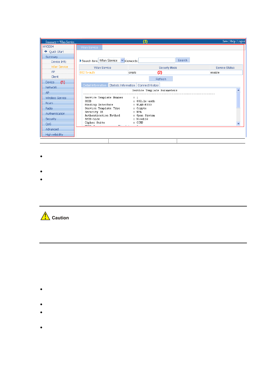Screen dimensions: 272x385
Task: Open the Client item under Summary
Action: coord(55,77)
